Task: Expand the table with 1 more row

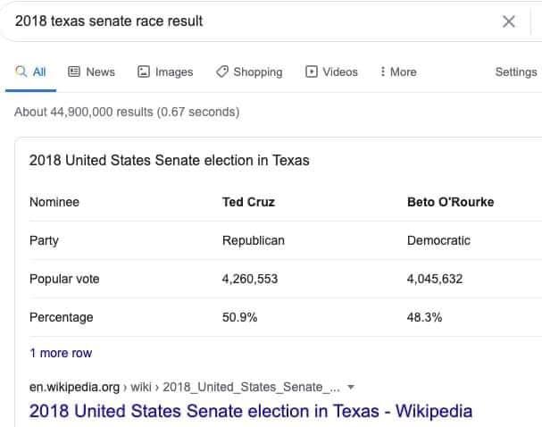Action: pos(61,353)
